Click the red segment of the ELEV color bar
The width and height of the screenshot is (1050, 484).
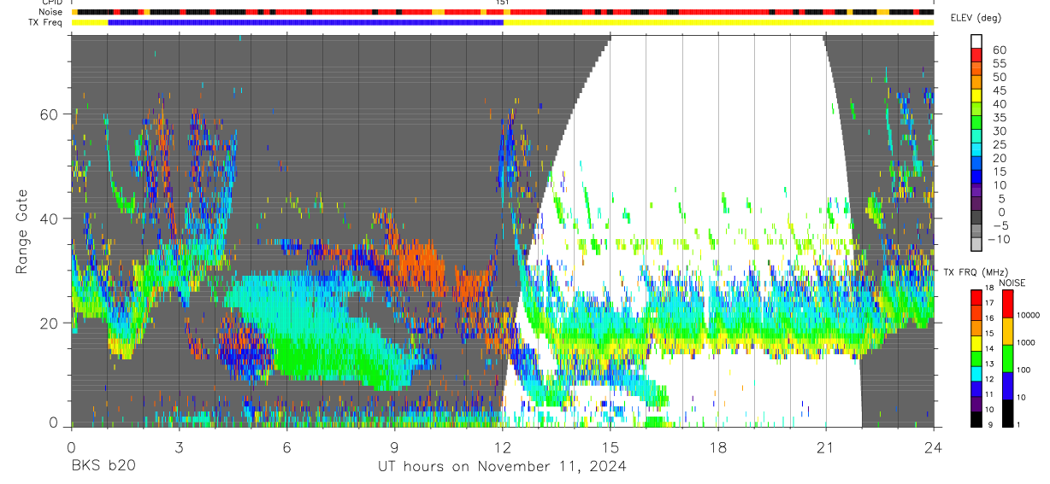pos(977,55)
